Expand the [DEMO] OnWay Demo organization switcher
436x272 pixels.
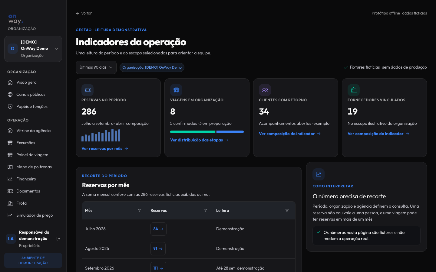[33, 49]
